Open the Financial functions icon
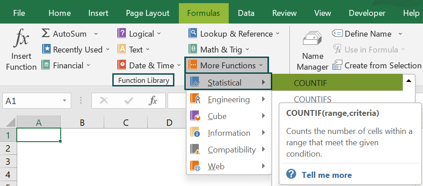Image resolution: width=423 pixels, height=186 pixels. (46, 65)
